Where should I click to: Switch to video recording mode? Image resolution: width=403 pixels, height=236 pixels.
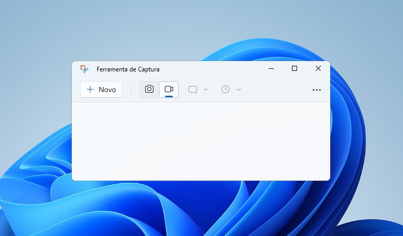[x=168, y=89]
